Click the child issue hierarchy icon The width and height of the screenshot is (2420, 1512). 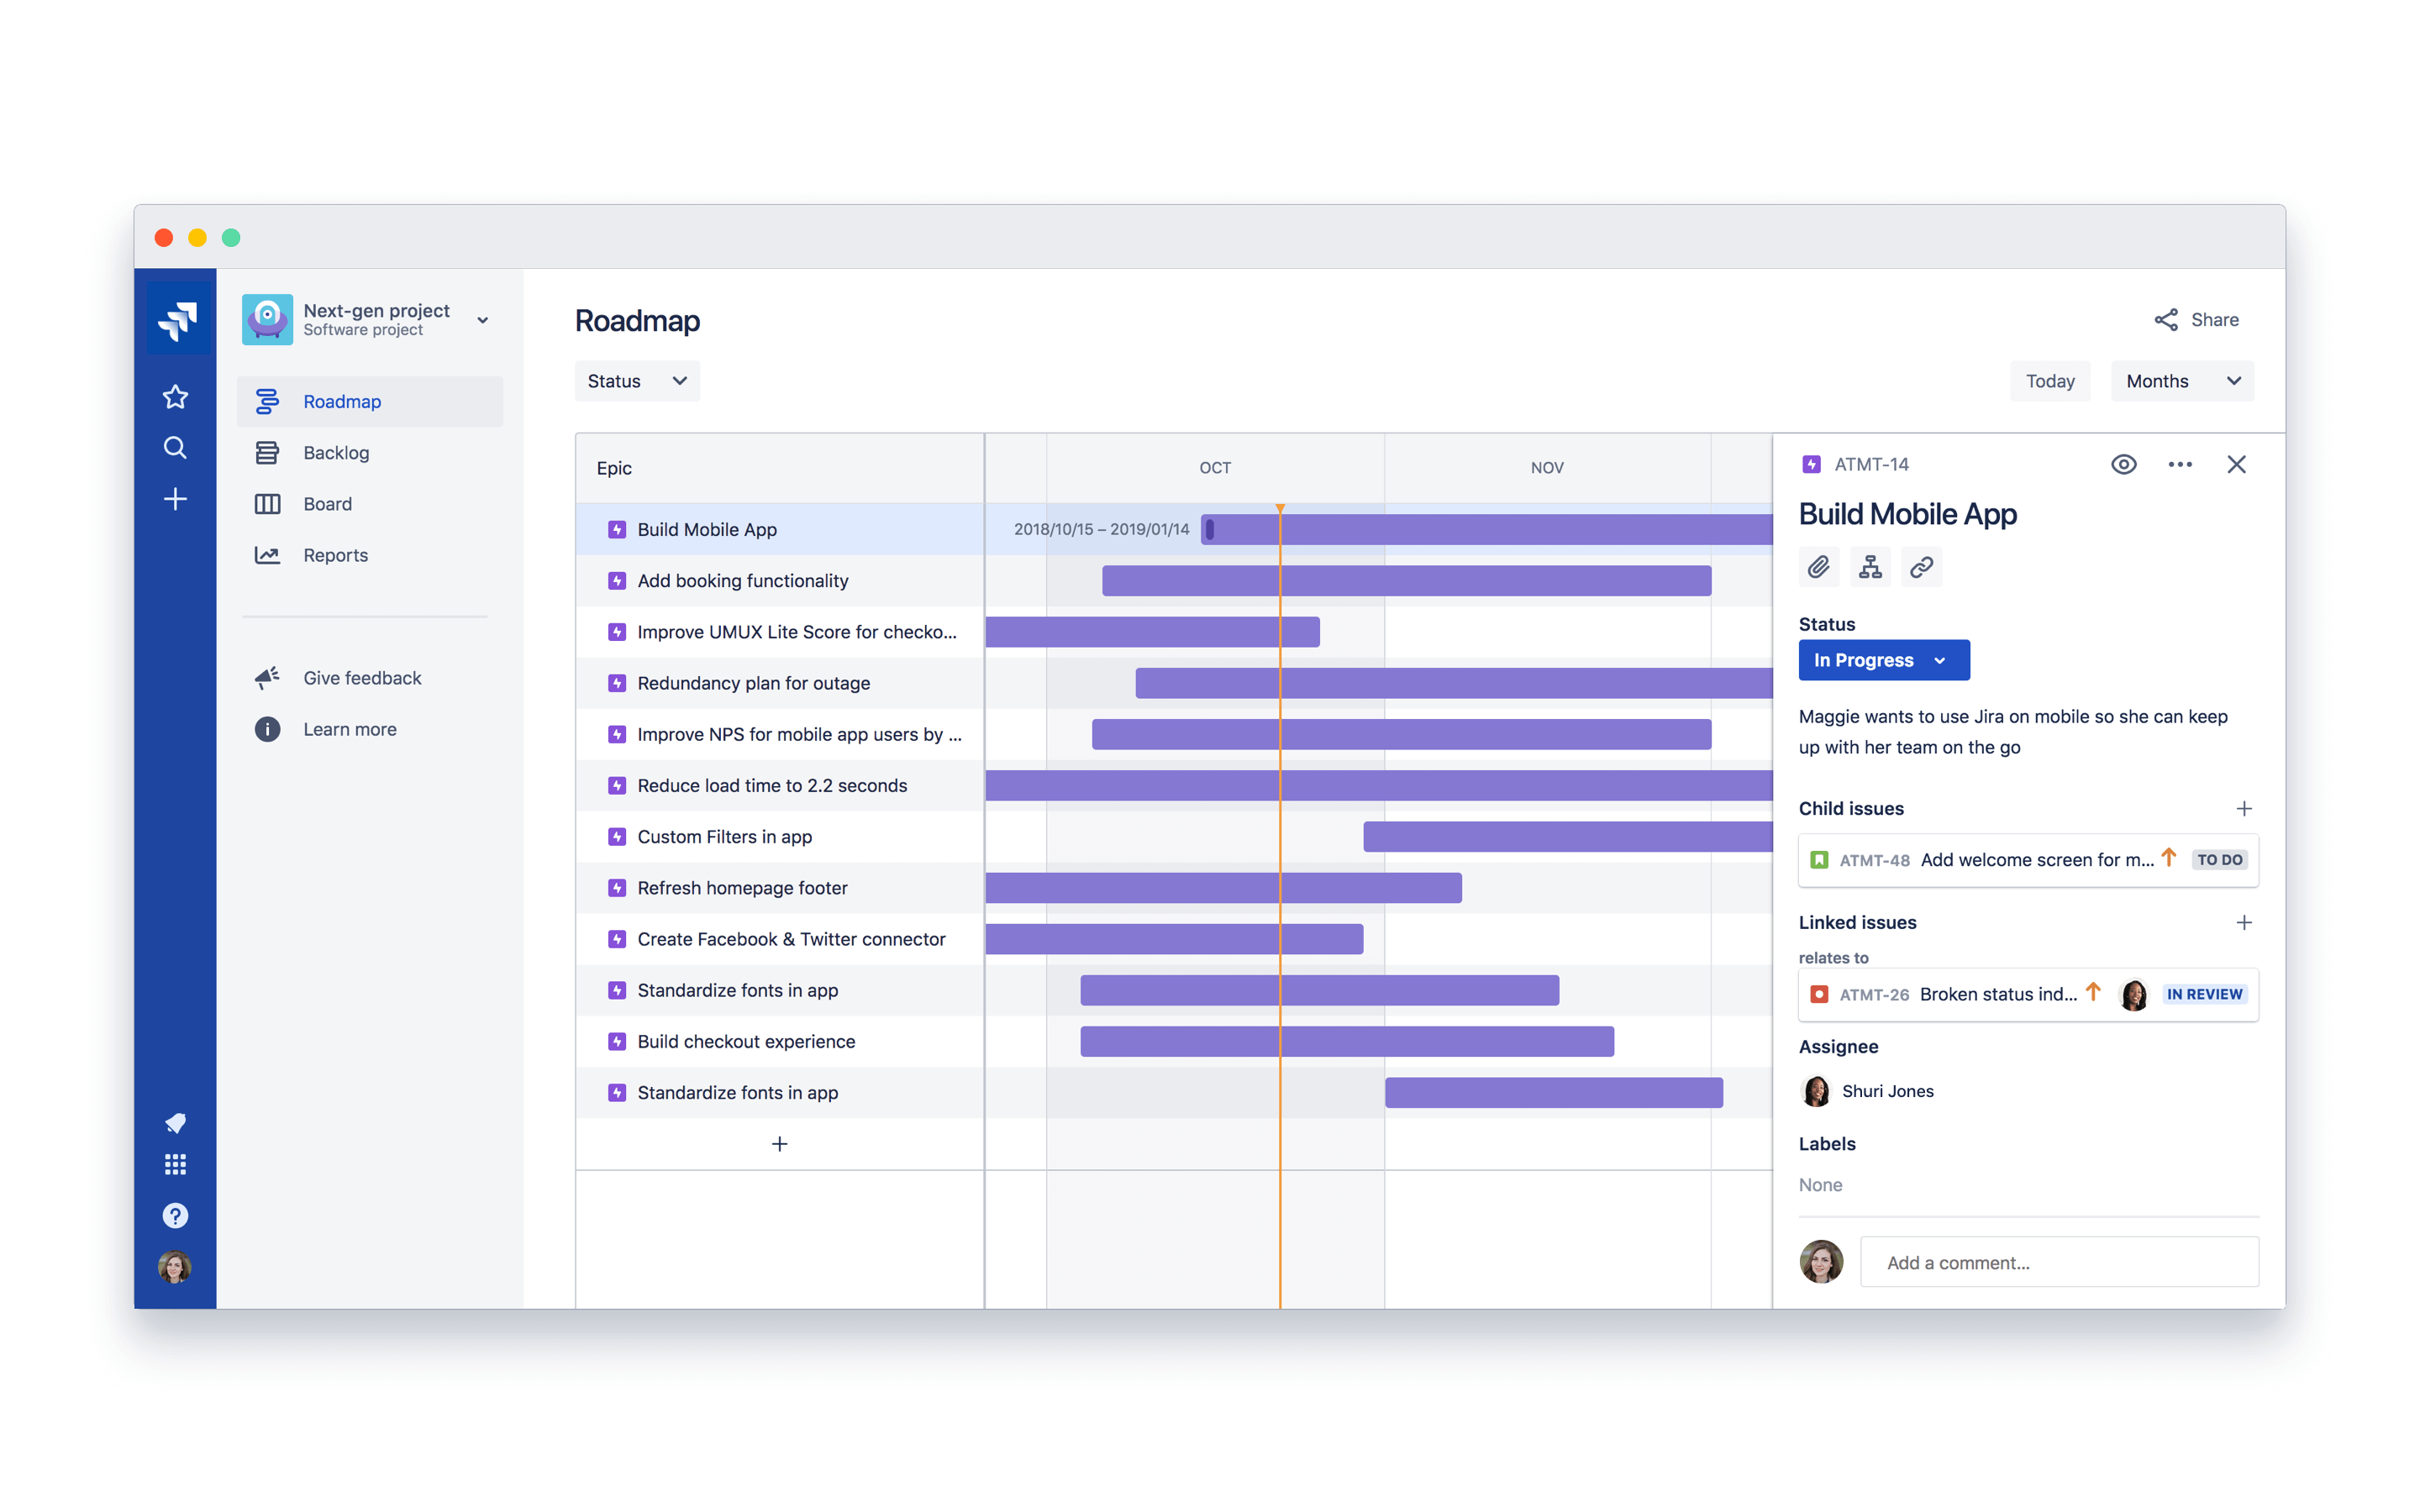click(1870, 568)
